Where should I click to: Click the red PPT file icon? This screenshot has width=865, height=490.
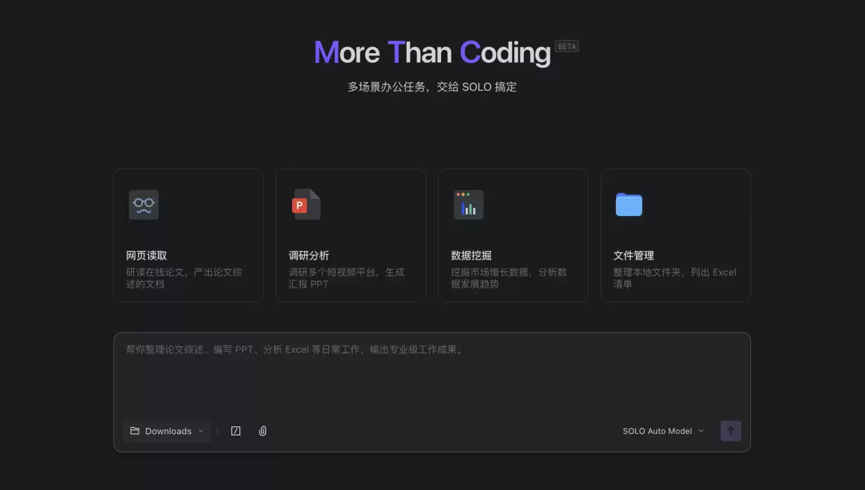click(306, 204)
